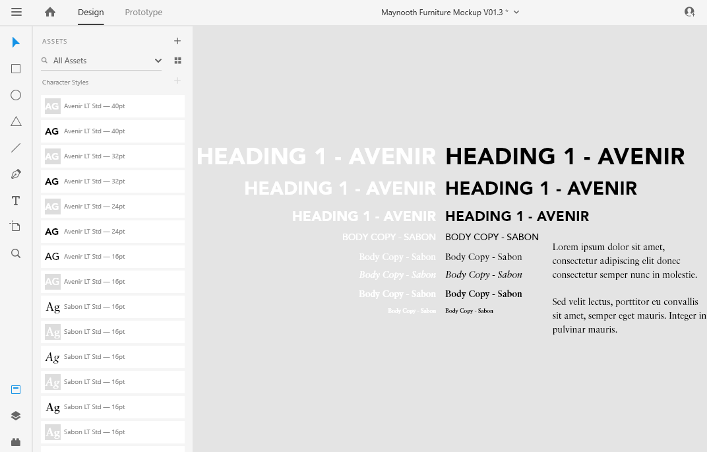Image resolution: width=707 pixels, height=452 pixels.
Task: Show the Layers panel icon
Action: click(16, 416)
